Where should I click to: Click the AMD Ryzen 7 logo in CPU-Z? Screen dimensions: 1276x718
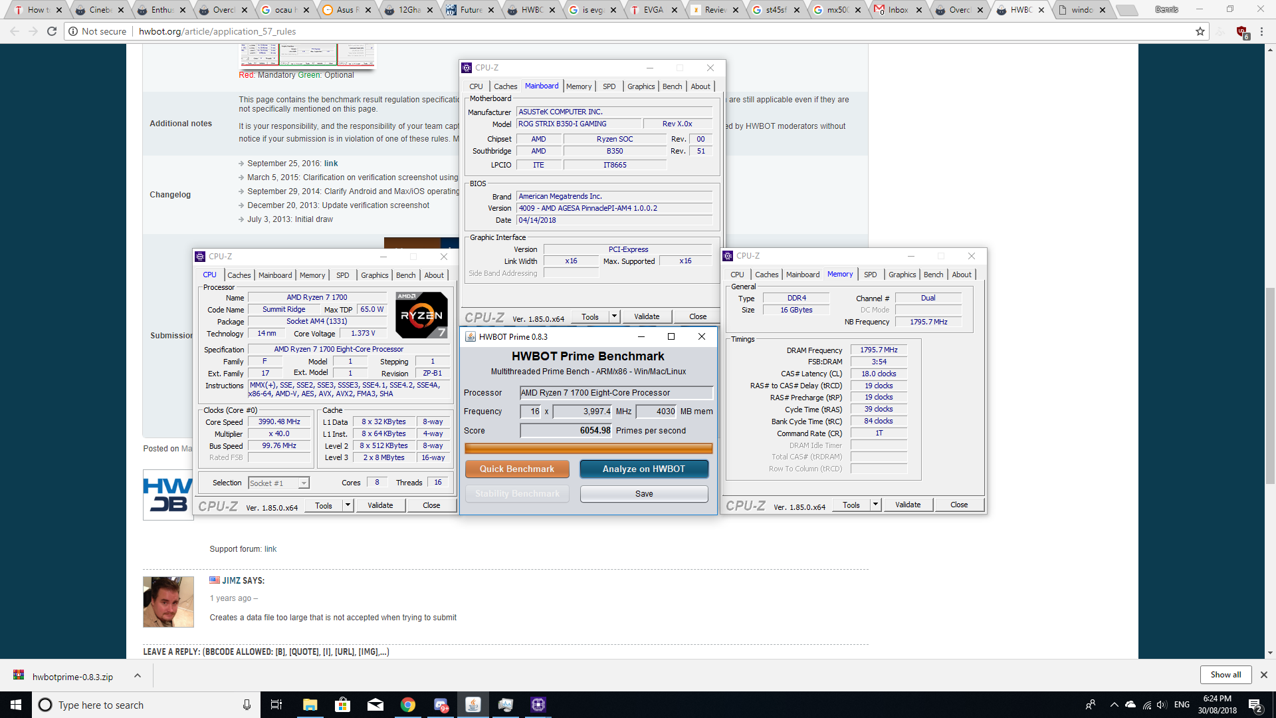(422, 314)
